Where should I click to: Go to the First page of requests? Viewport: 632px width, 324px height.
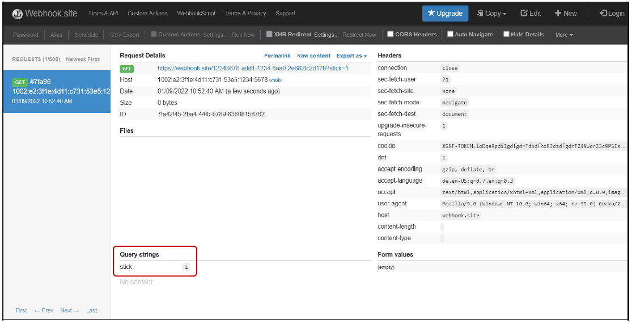[x=21, y=310]
